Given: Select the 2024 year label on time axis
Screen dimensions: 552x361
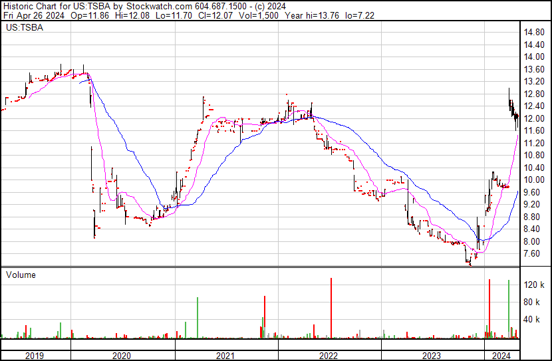Looking at the screenshot, I should [x=500, y=356].
